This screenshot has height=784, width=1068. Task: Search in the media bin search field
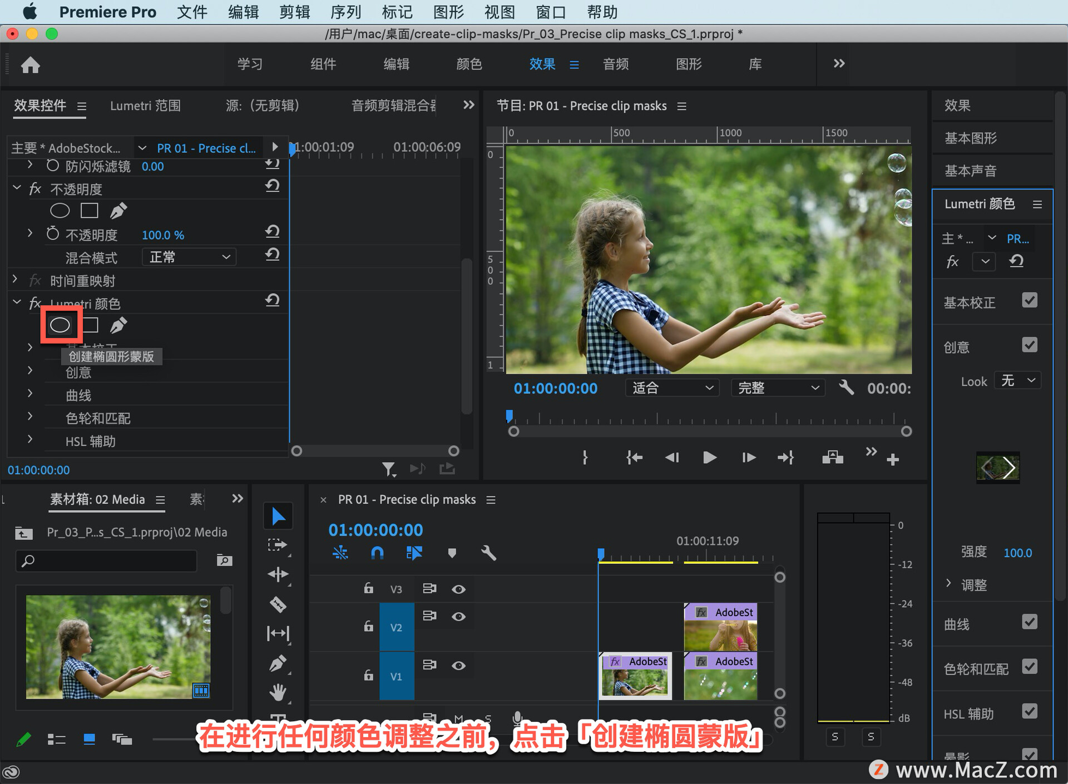(x=106, y=561)
